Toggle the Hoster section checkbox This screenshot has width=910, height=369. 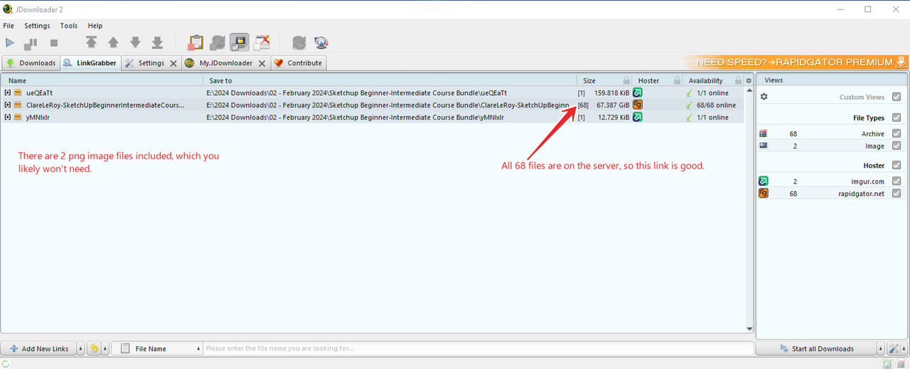click(x=896, y=166)
